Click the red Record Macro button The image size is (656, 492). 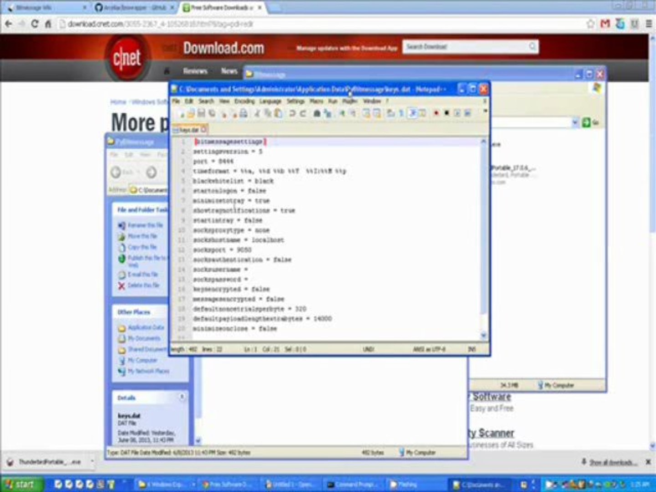436,113
